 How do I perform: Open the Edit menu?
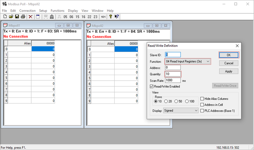pos(13,11)
